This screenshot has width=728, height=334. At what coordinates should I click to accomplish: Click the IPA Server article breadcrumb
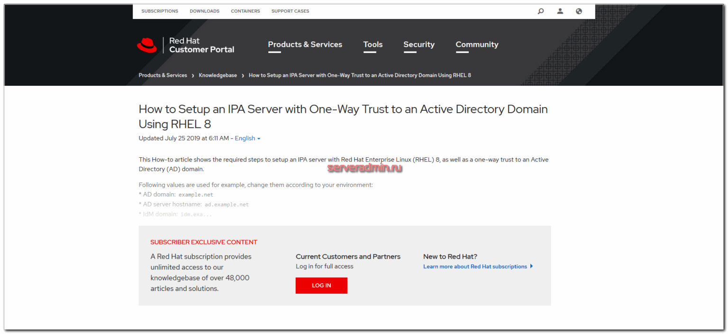[x=360, y=75]
